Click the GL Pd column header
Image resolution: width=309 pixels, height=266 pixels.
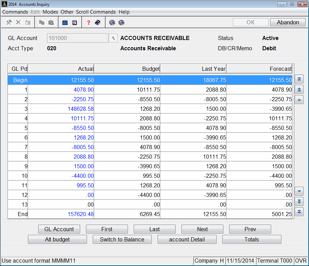click(18, 69)
